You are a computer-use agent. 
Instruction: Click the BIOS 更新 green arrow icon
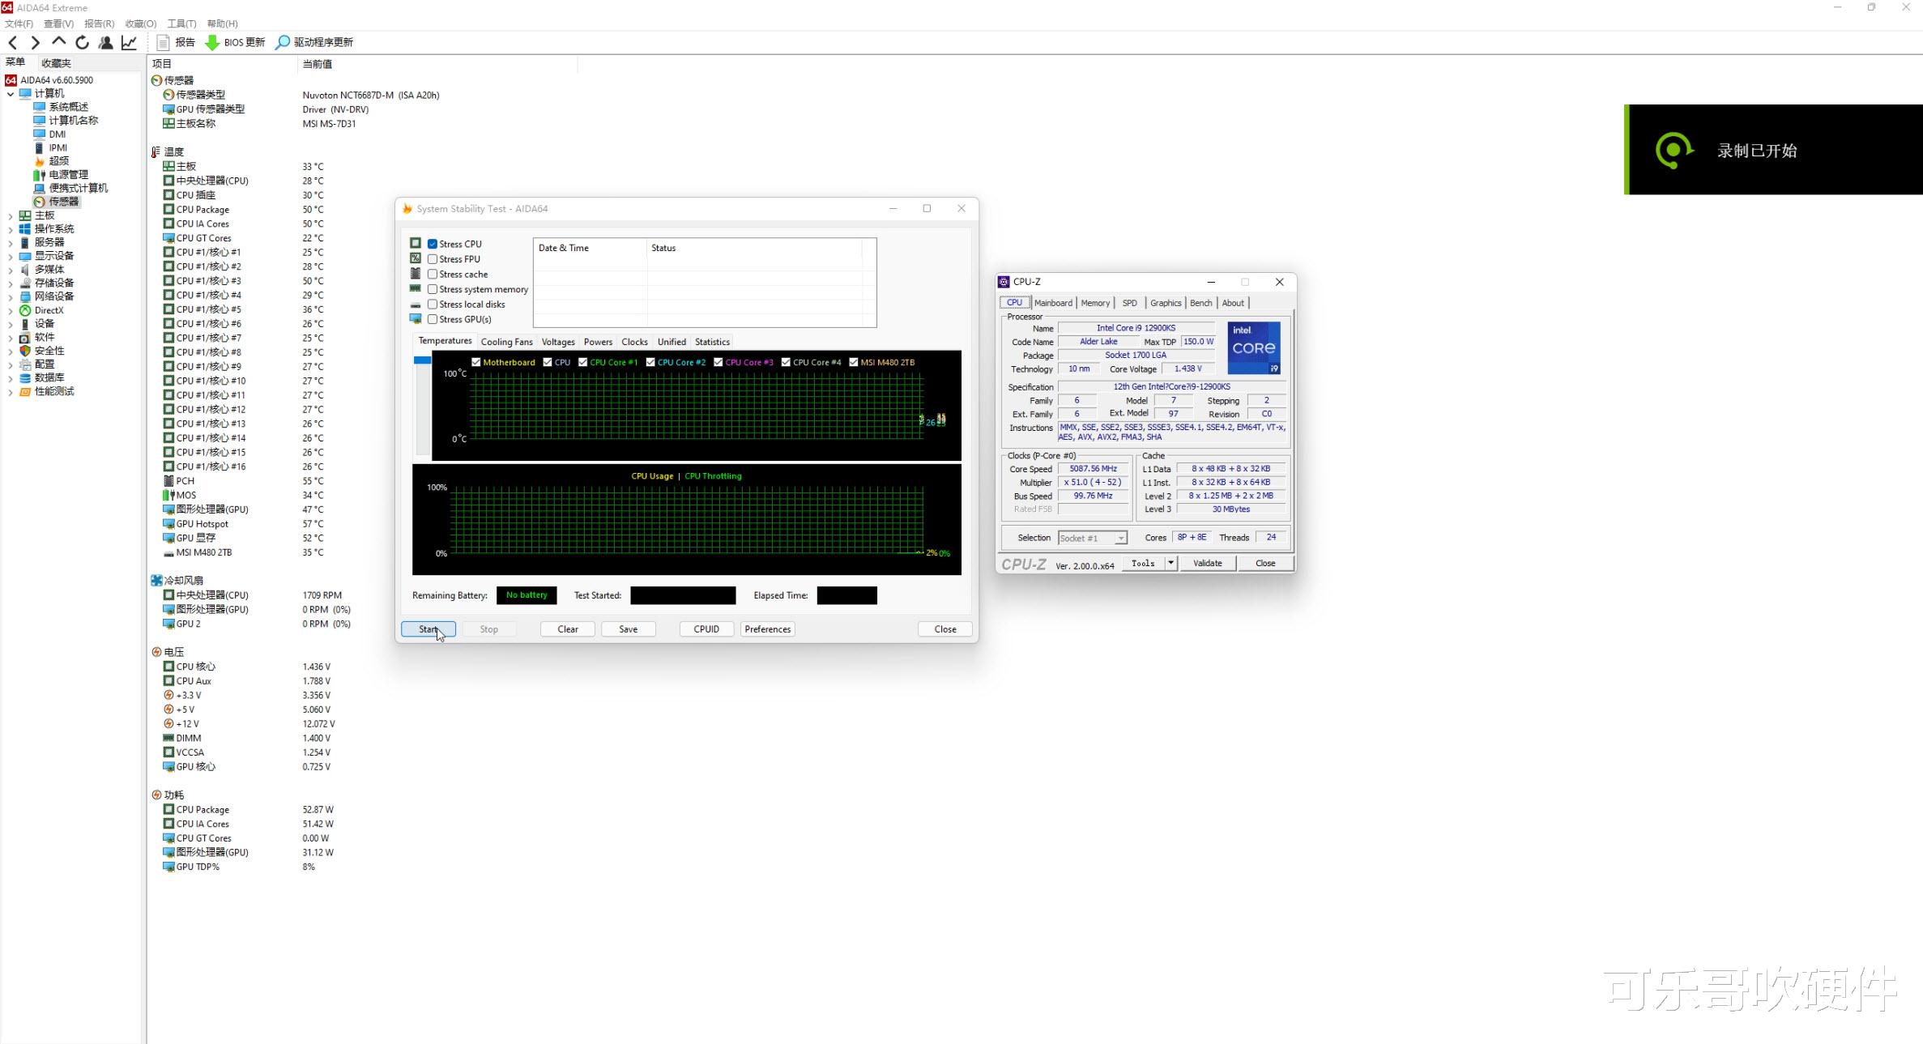[x=212, y=42]
